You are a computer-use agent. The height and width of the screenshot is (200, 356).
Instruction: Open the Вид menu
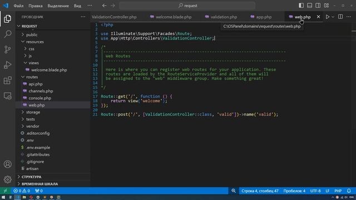pos(77,6)
